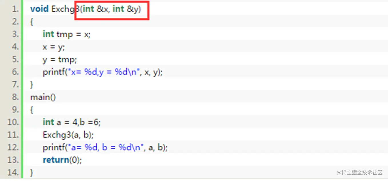Click line number 6 in the gutter

[15, 72]
